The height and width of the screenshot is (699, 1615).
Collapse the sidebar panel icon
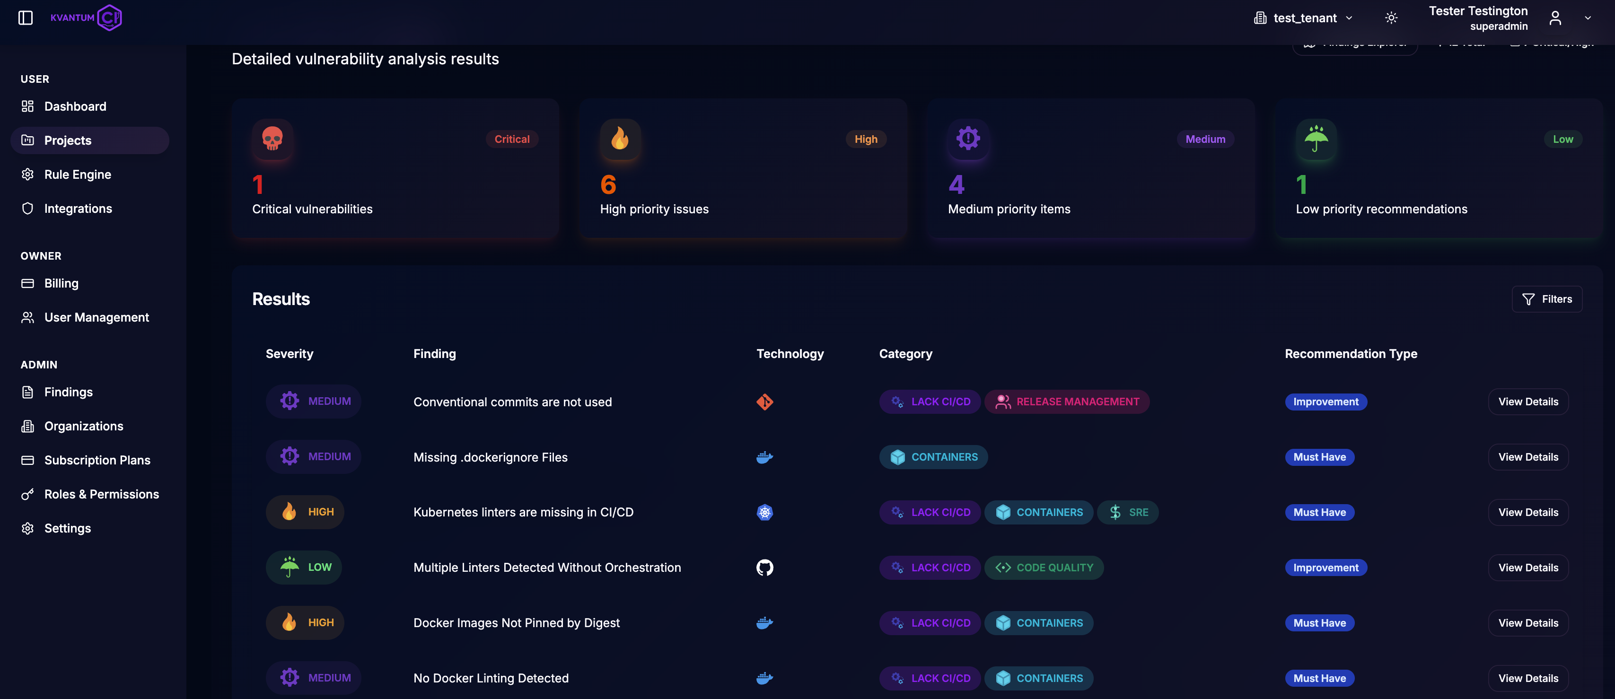[25, 17]
